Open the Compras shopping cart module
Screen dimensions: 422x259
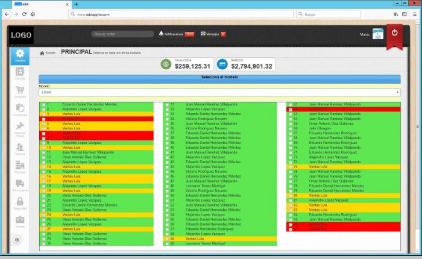[x=20, y=92]
